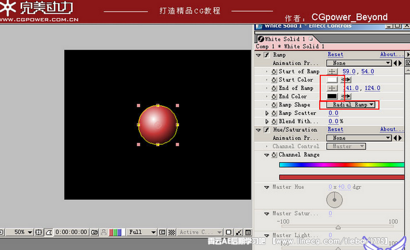The image size is (410, 250).
Task: Open Hue/Saturation Animation Presets dropdown
Action: pos(359,138)
